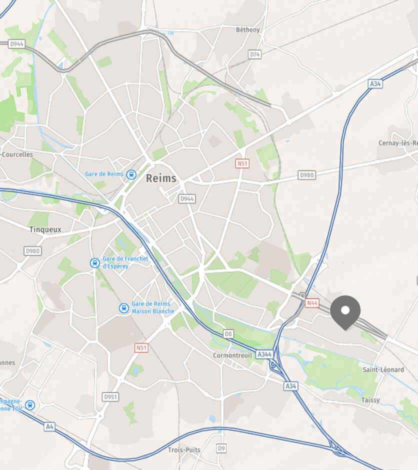
Task: Click the Tinqueux town label
Action: tap(45, 229)
